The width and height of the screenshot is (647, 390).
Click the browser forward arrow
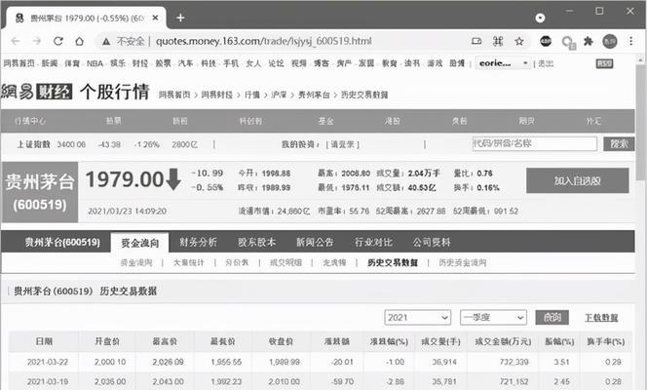click(x=37, y=41)
